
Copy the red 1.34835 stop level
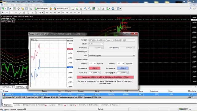[94, 68]
